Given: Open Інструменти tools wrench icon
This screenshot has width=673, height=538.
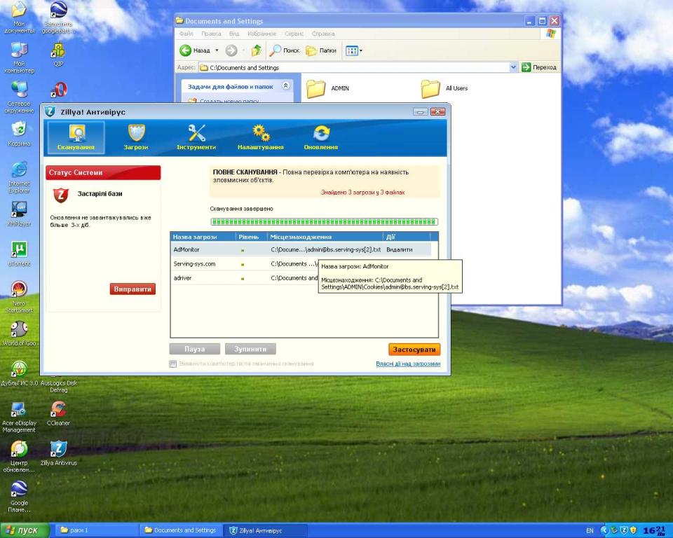Looking at the screenshot, I should (x=196, y=133).
